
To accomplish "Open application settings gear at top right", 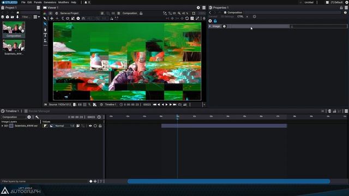I will tap(347, 2).
